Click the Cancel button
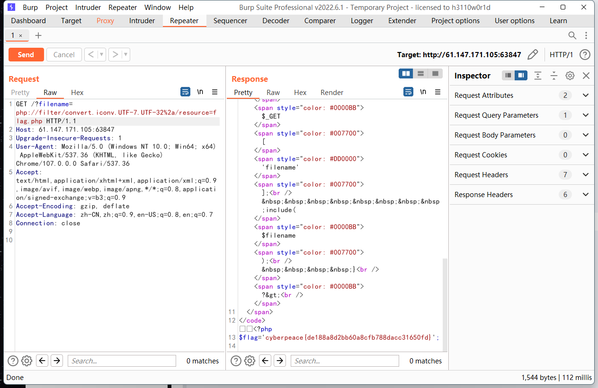598x388 pixels. pos(64,54)
